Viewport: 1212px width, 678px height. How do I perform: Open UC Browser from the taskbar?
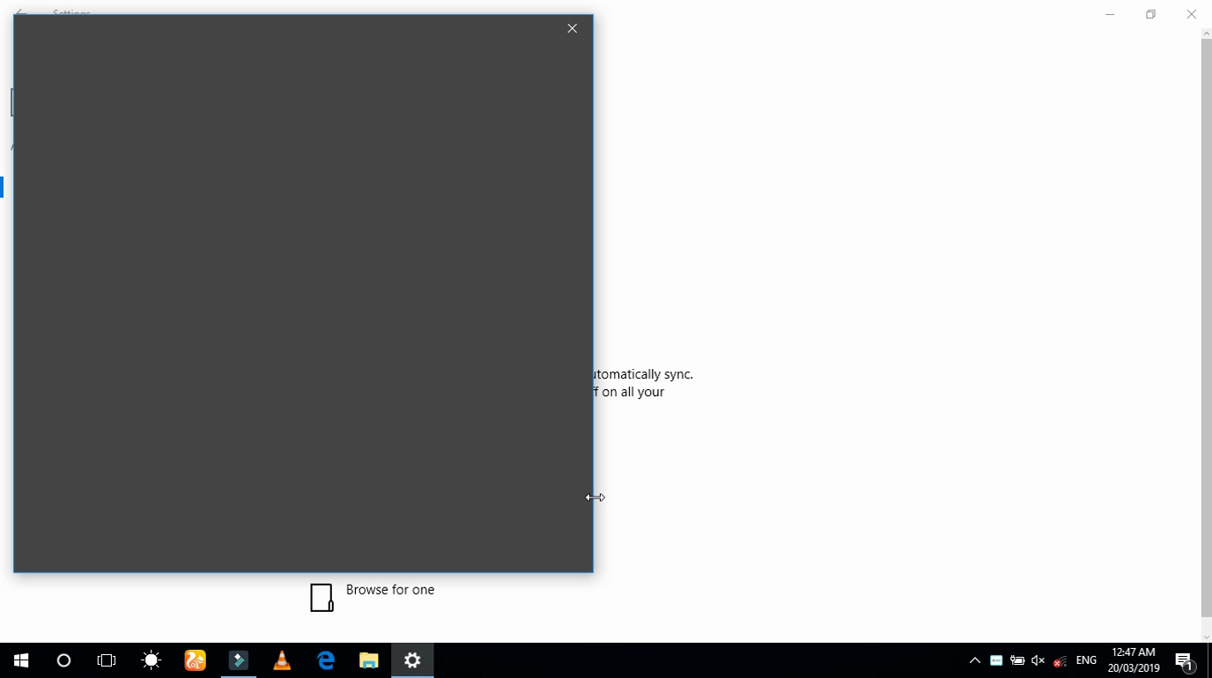click(195, 660)
